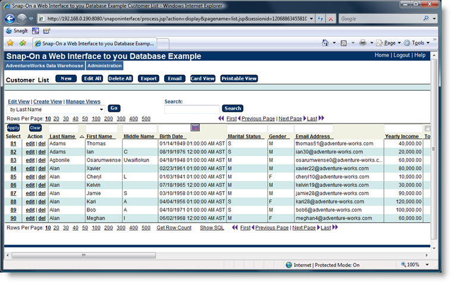Viewport: 451px width, 282px height.
Task: Click the top Last page double-arrow icon
Action: coord(321,118)
